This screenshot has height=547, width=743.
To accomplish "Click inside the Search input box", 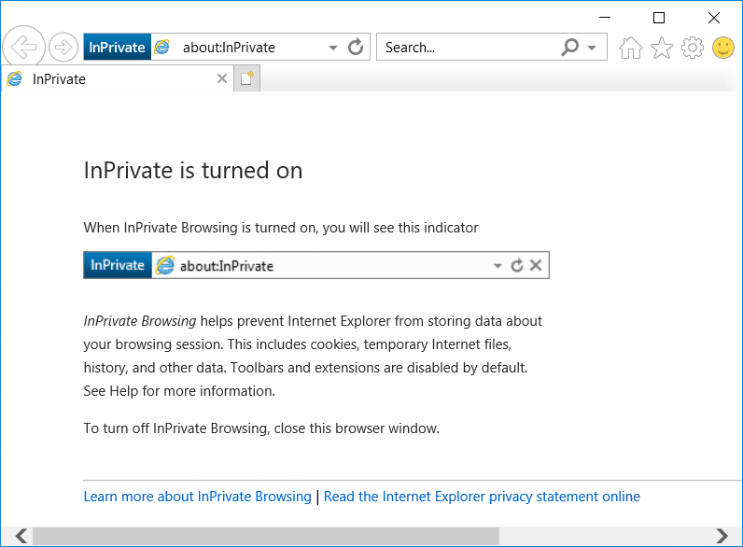I will (467, 47).
